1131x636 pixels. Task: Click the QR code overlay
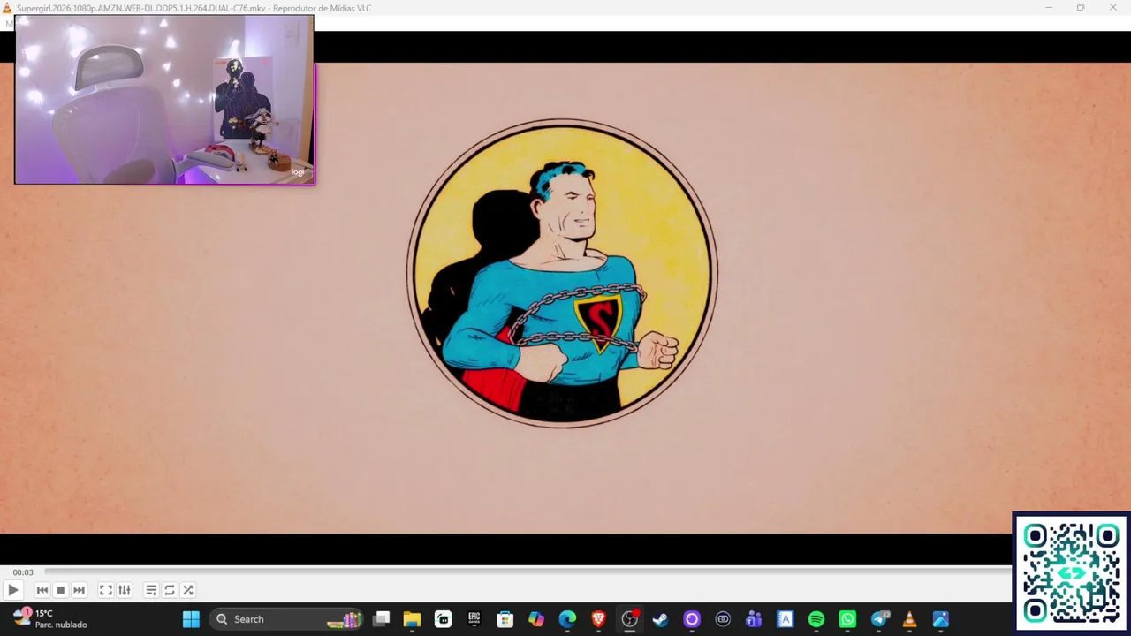coord(1072,573)
